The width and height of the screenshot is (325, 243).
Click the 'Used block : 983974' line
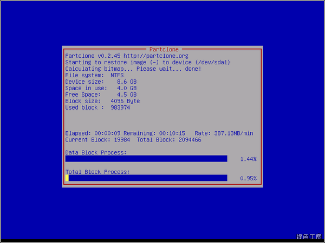(97, 107)
